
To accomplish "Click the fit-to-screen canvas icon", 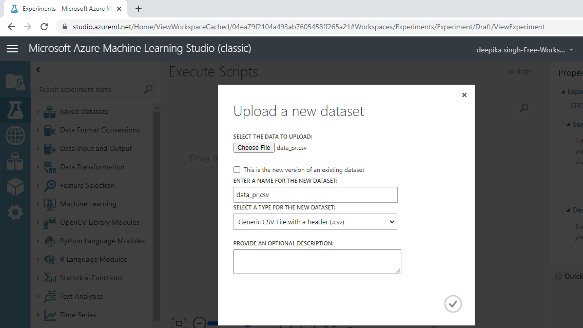I will click(179, 322).
